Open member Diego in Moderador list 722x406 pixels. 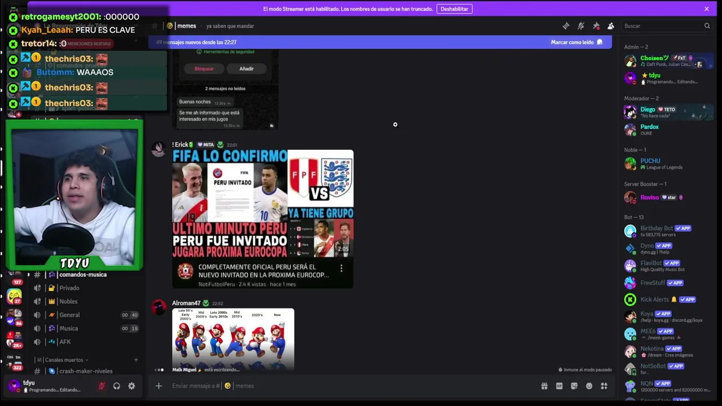pyautogui.click(x=669, y=112)
